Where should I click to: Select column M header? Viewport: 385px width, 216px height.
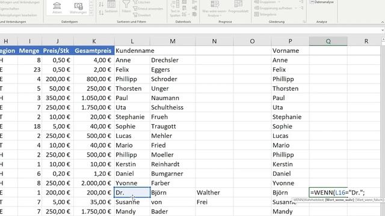click(x=173, y=41)
